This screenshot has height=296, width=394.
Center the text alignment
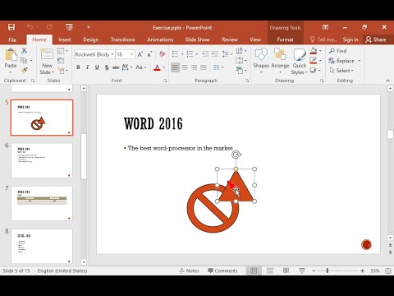pos(185,67)
